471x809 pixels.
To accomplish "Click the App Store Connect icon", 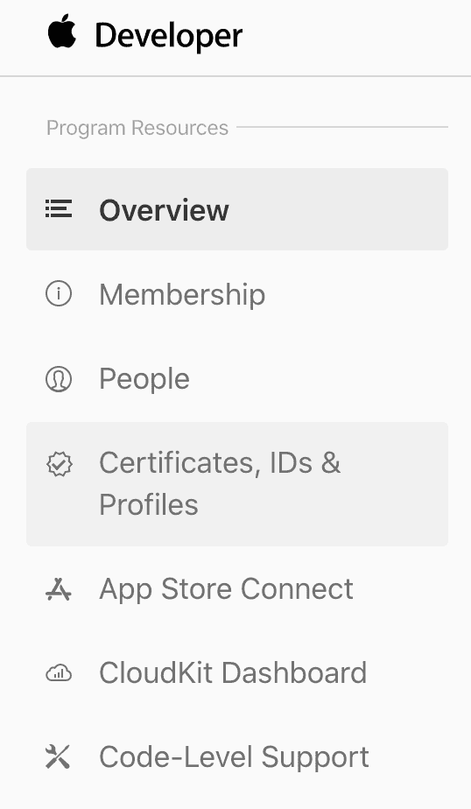I will pos(59,589).
